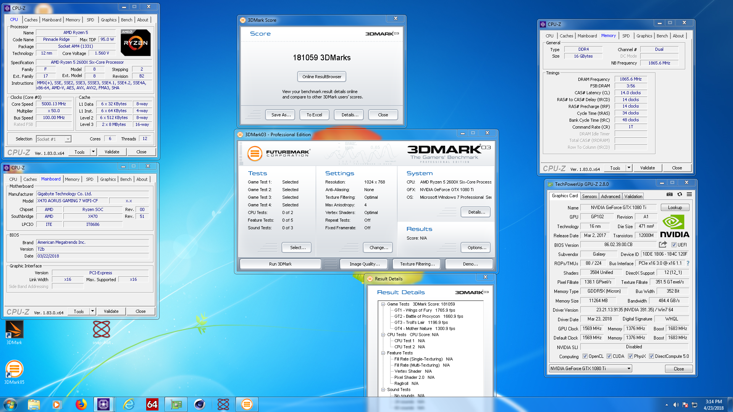
Task: Toggle the UEFI checkbox in GPU-Z
Action: (674, 245)
